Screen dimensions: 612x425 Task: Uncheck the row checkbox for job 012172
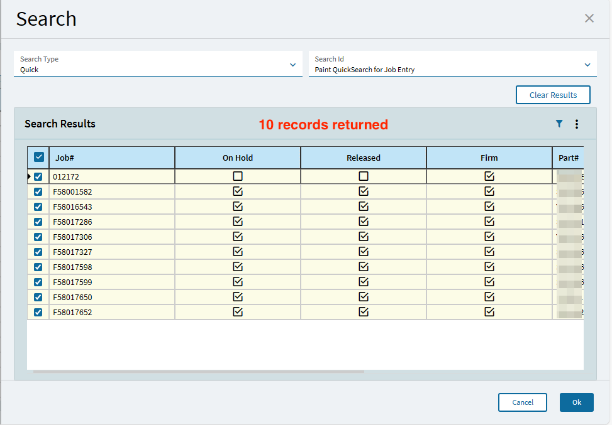38,176
